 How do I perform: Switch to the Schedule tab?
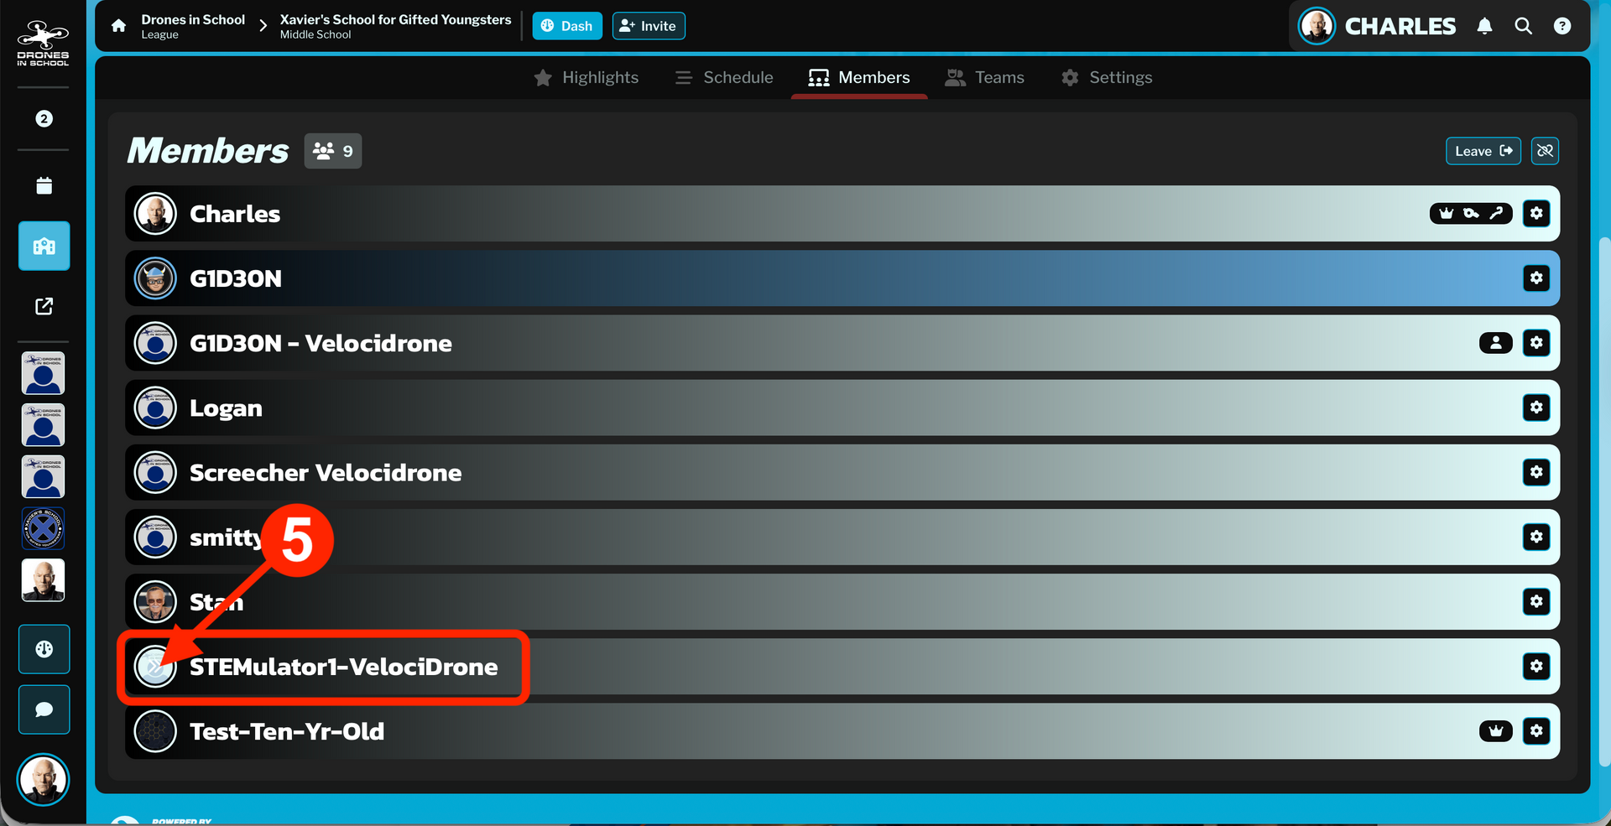click(x=724, y=77)
